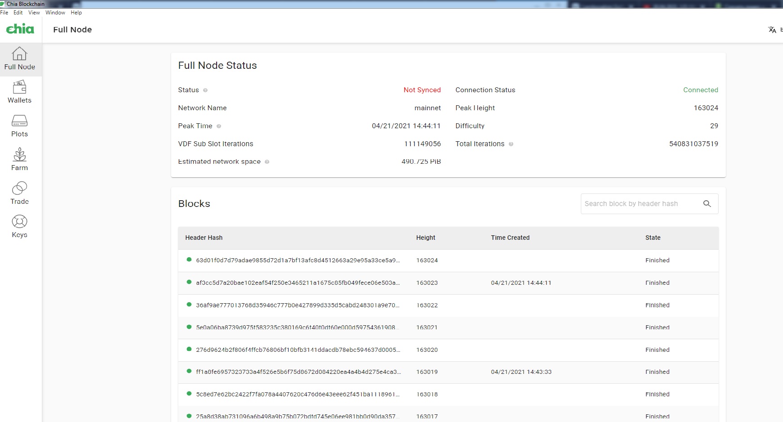
Task: Open the Help menu
Action: 76,13
